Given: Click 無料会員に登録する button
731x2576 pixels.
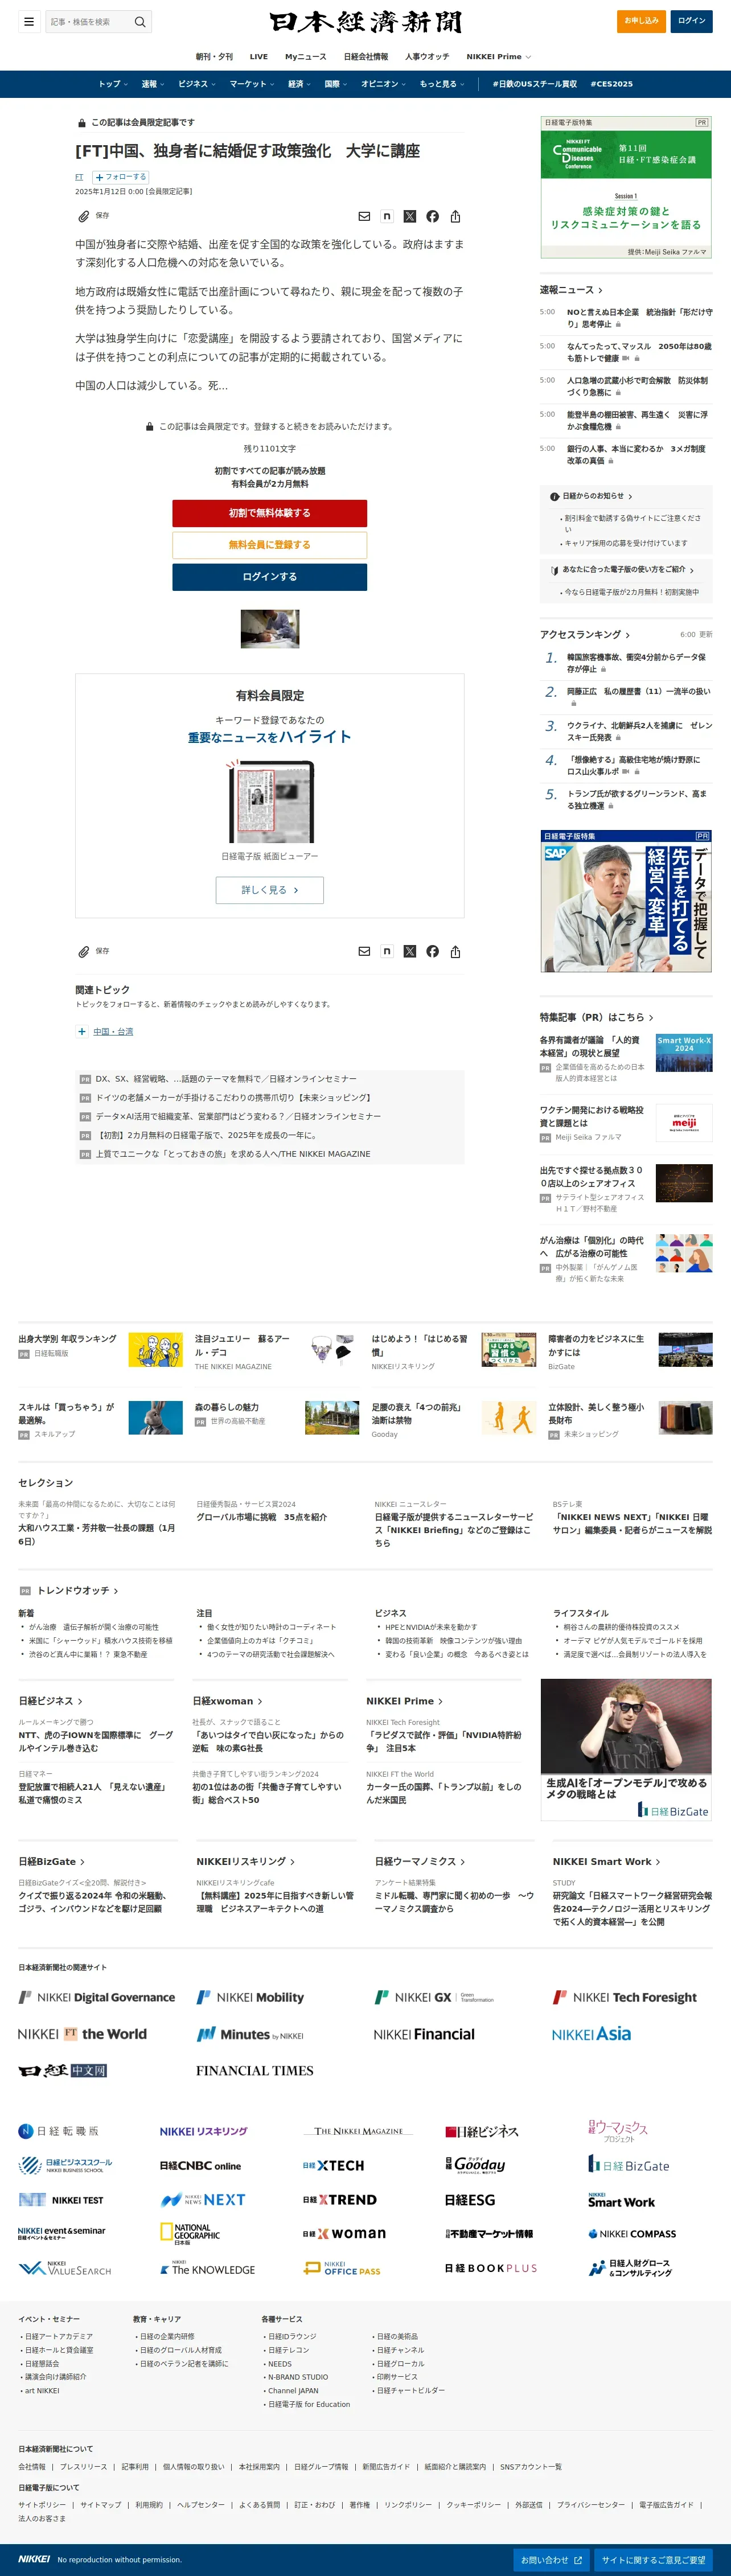Looking at the screenshot, I should [x=269, y=545].
